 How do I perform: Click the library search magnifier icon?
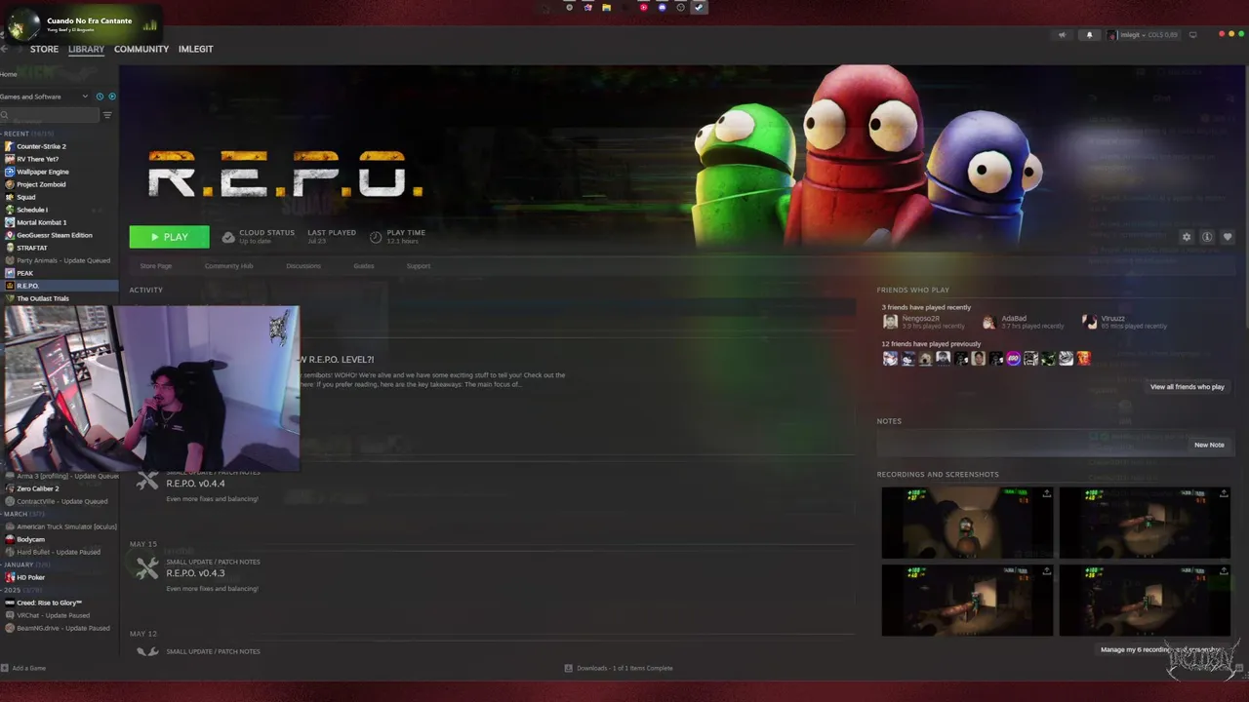[x=5, y=115]
